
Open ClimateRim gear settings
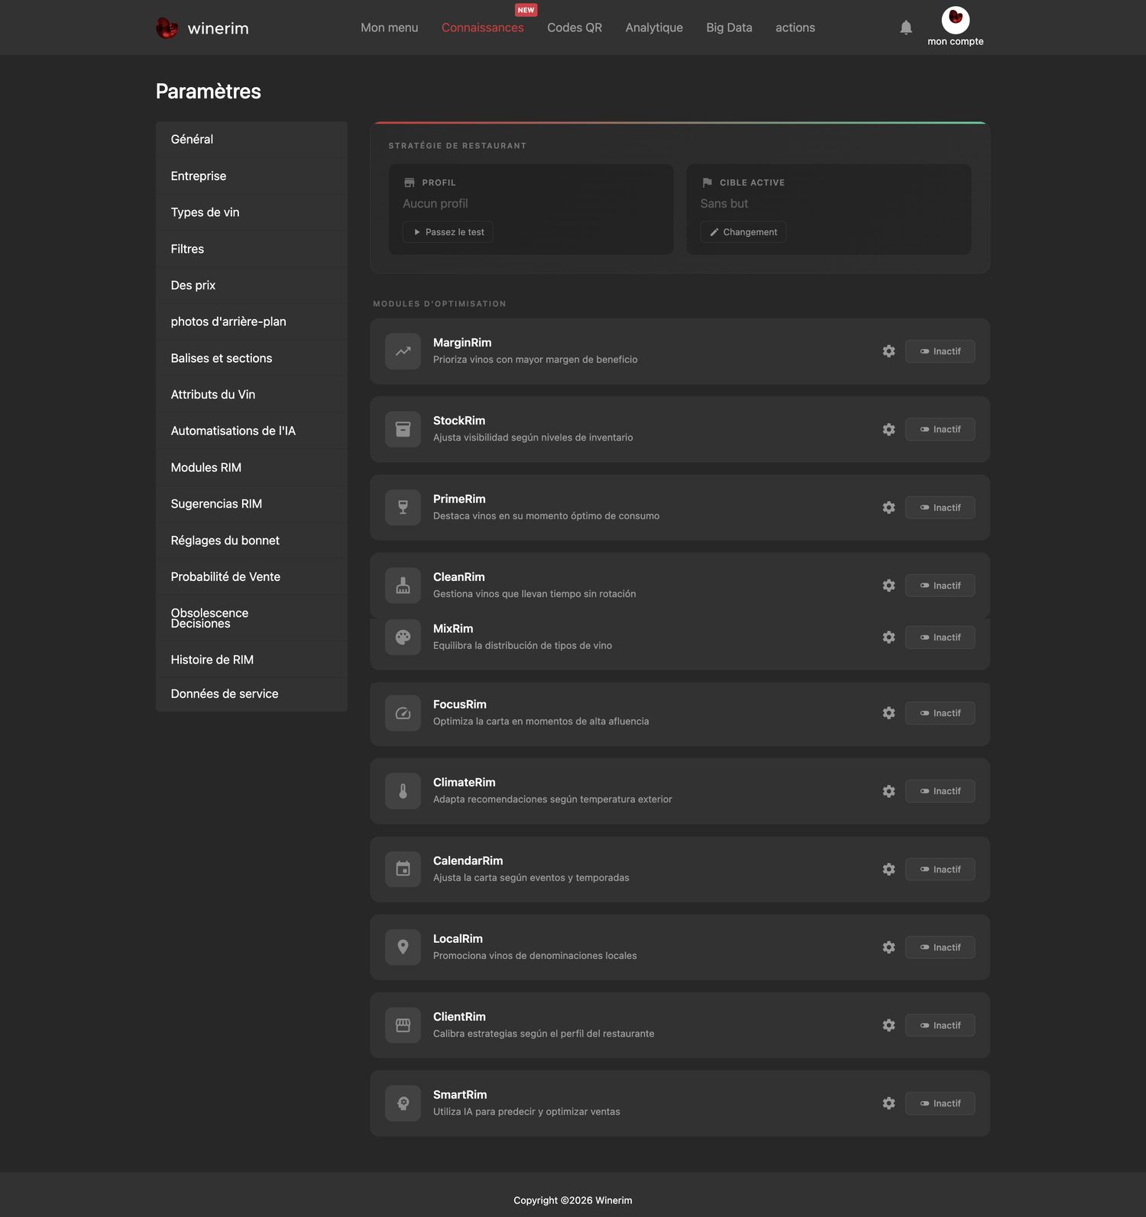[x=889, y=791]
